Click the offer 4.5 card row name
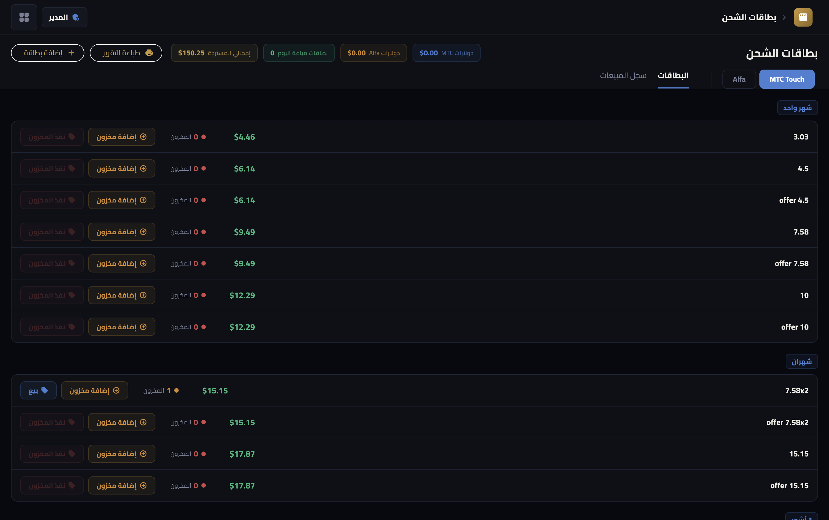The width and height of the screenshot is (829, 520). click(794, 200)
